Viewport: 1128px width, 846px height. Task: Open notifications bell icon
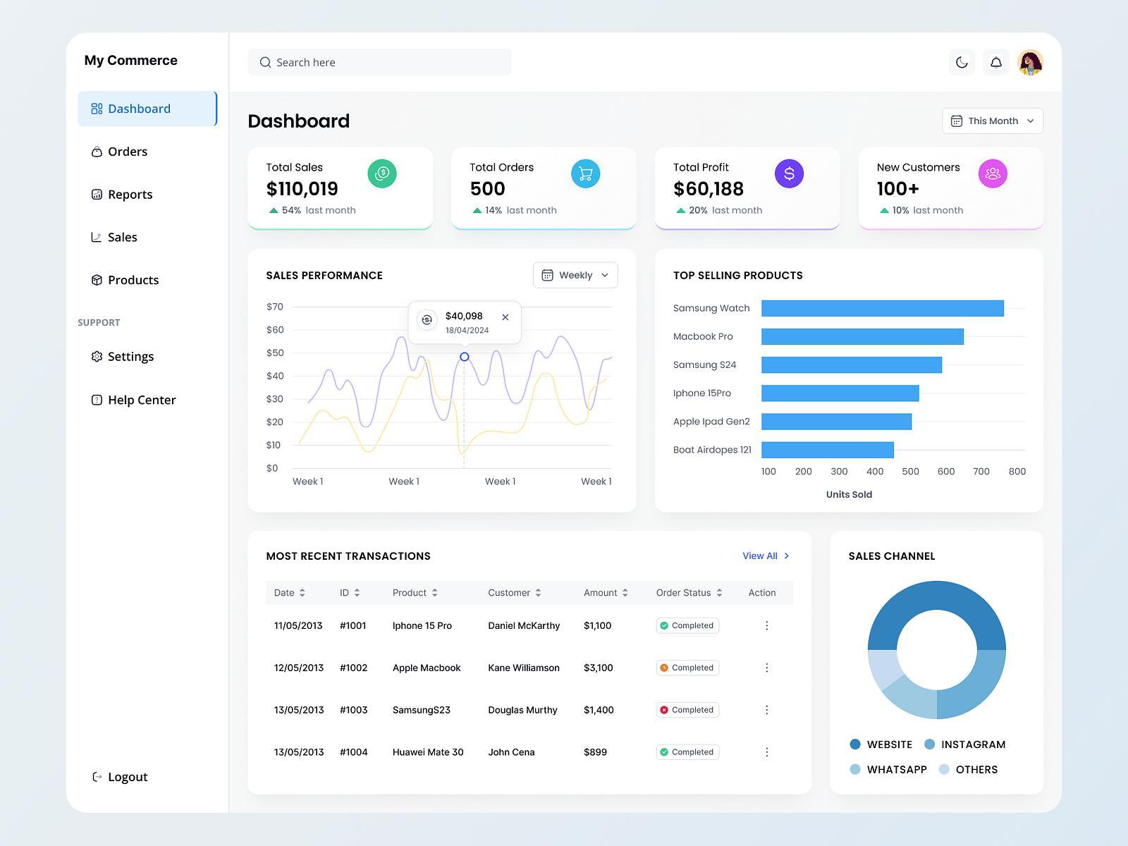pos(996,62)
